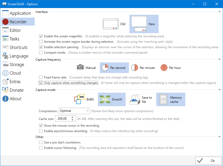
Task: Click the ScreenToGif title bar app icon
Action: [x=4, y=4]
